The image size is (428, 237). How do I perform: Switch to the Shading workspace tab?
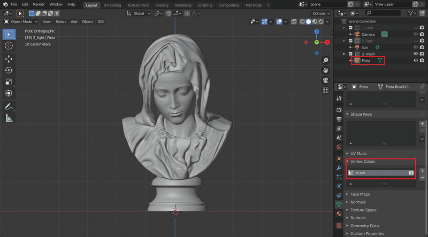[x=162, y=5]
